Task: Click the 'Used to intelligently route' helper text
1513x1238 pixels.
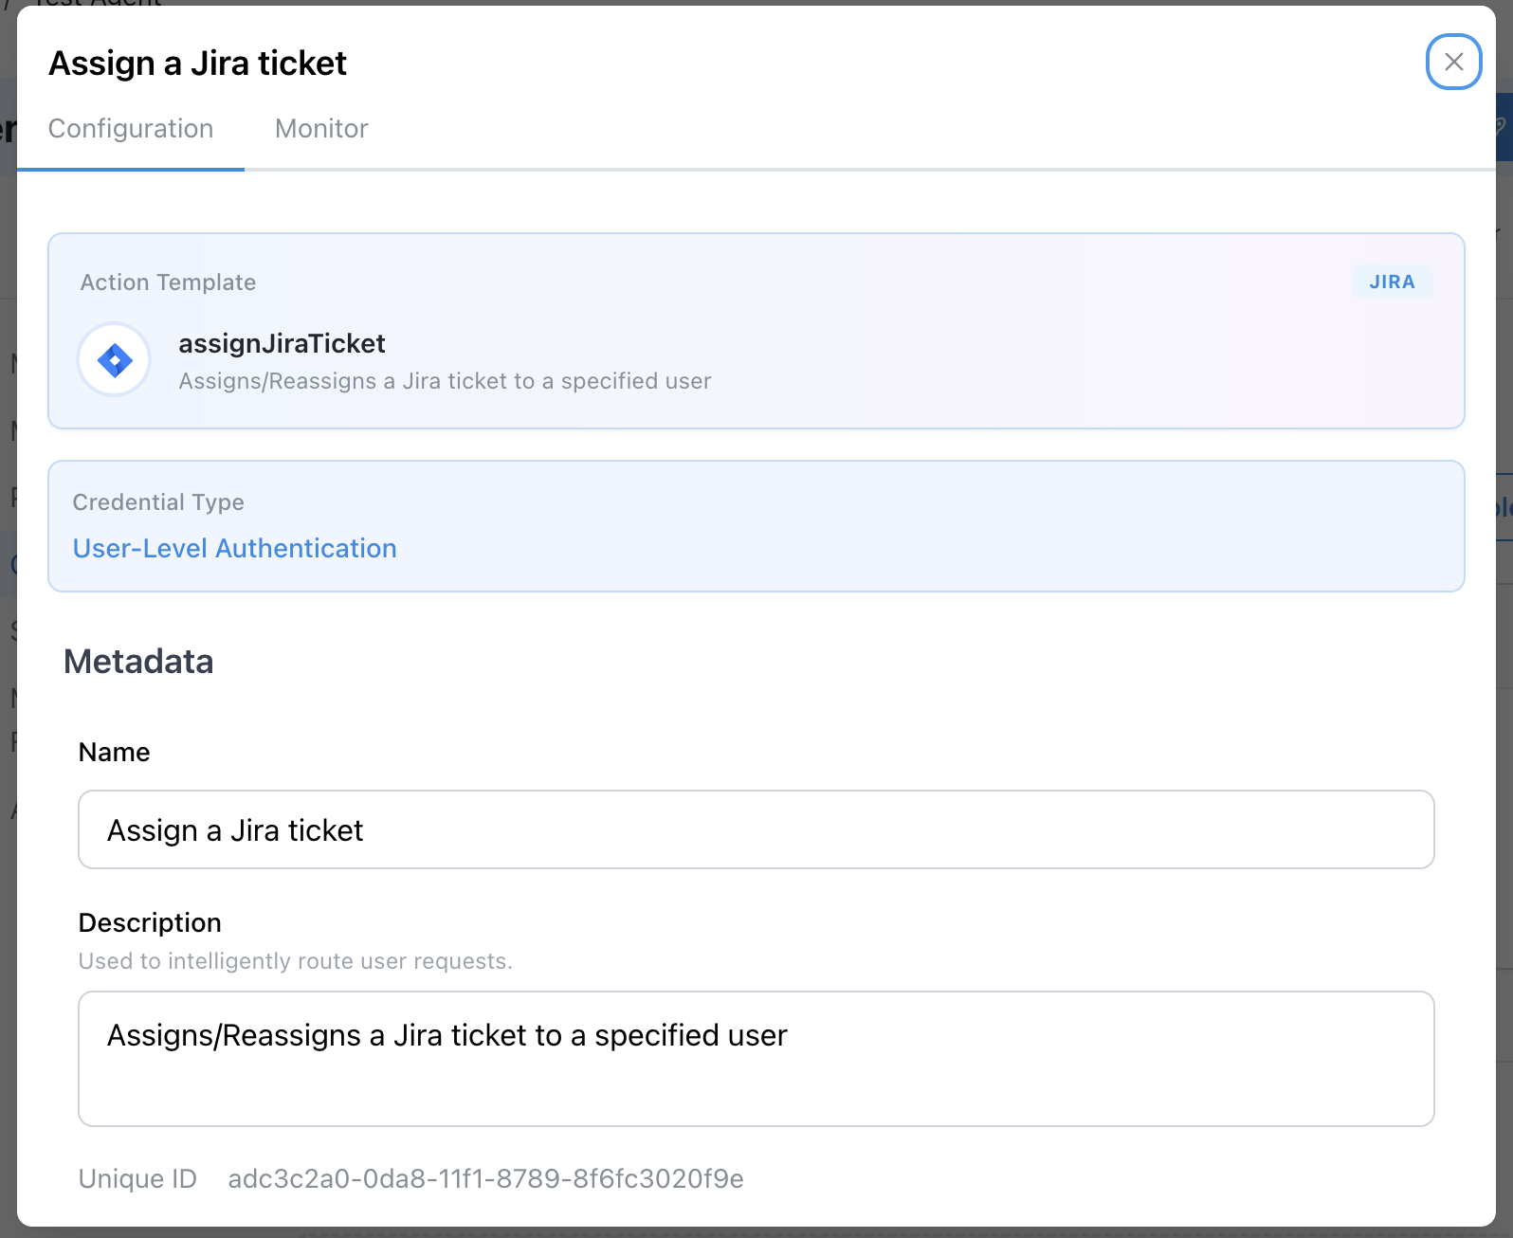Action: point(295,961)
